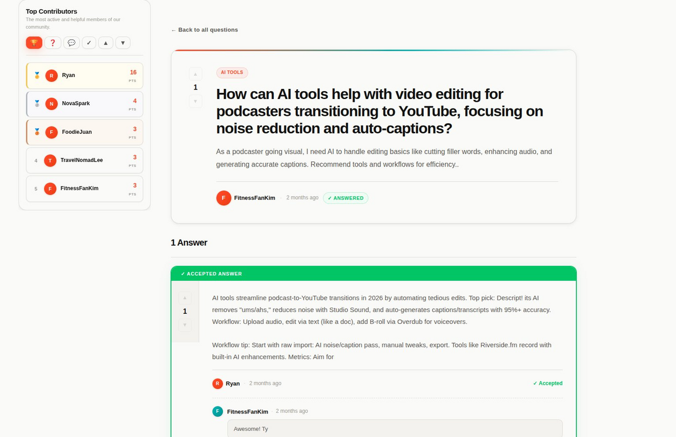Select the trophy points filter icon
The width and height of the screenshot is (676, 437).
click(34, 43)
